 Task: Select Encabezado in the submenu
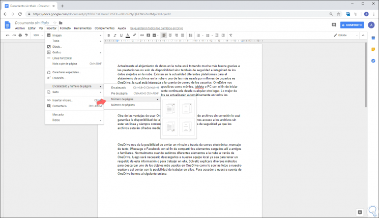pos(132,87)
